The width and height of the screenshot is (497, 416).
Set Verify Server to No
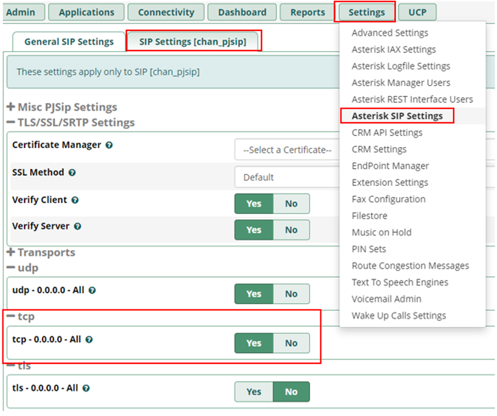291,230
